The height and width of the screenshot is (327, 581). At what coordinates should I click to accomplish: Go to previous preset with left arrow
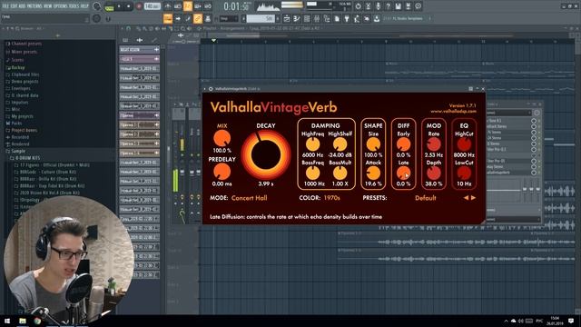[466, 198]
